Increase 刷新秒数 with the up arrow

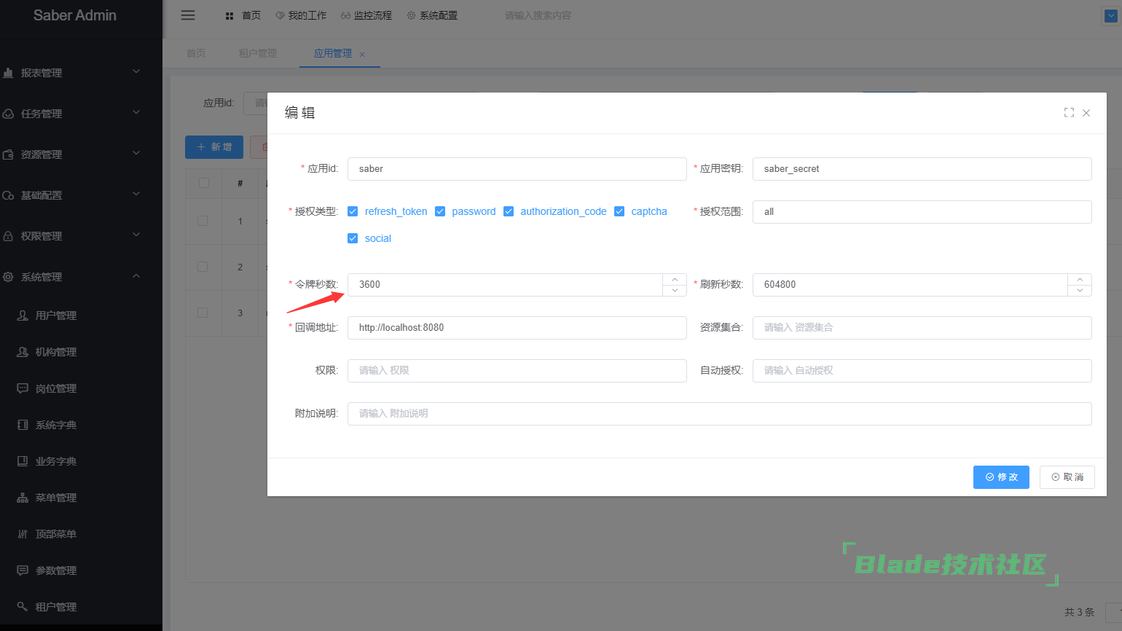(1080, 279)
